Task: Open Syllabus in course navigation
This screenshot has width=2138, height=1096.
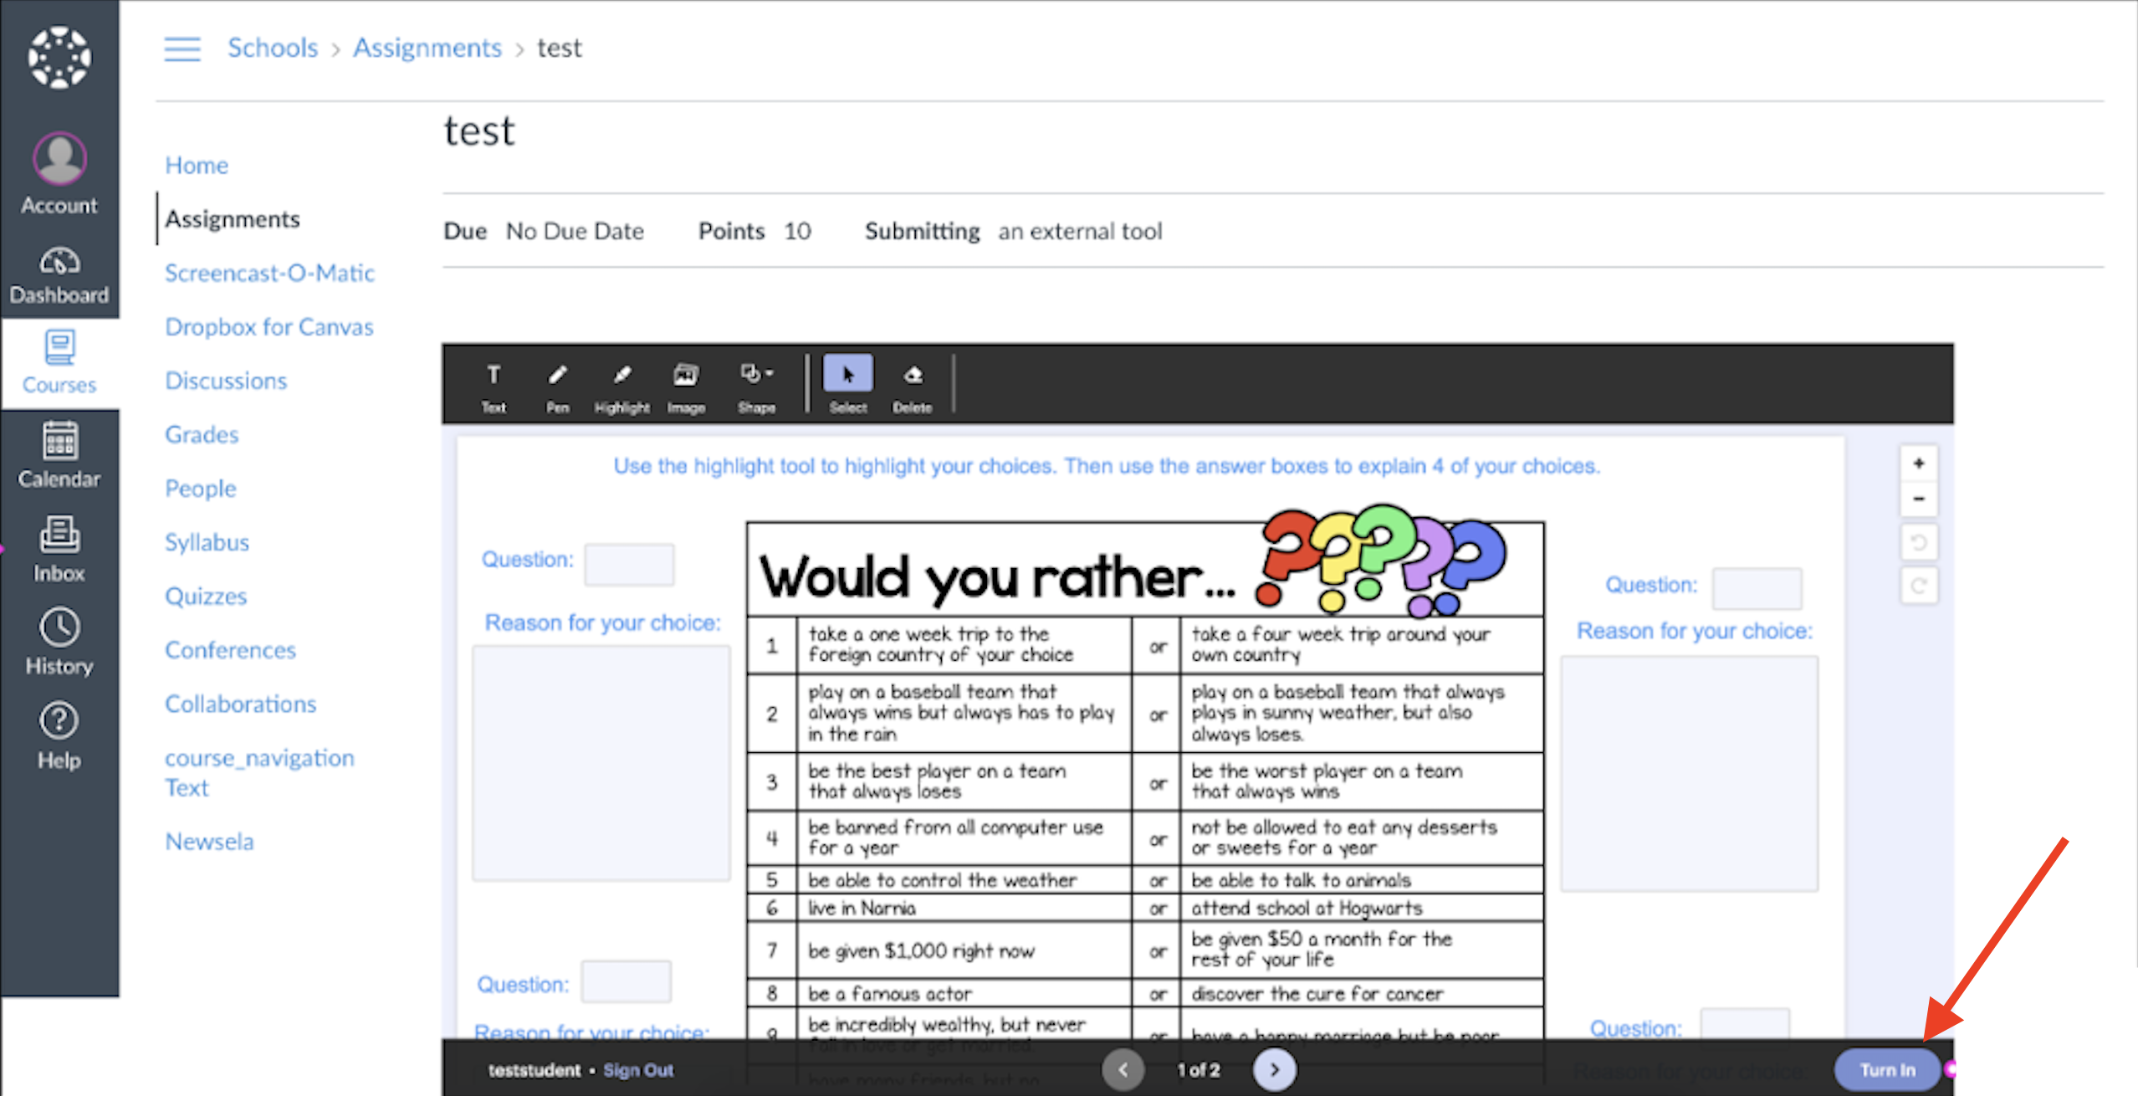Action: coord(207,542)
